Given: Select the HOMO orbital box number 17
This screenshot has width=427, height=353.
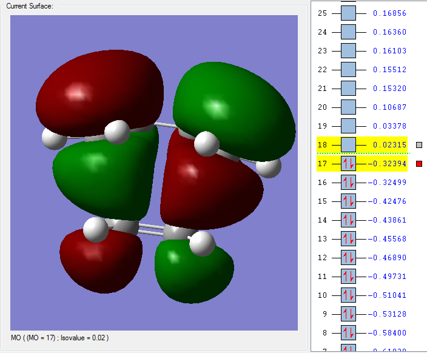Looking at the screenshot, I should [348, 164].
